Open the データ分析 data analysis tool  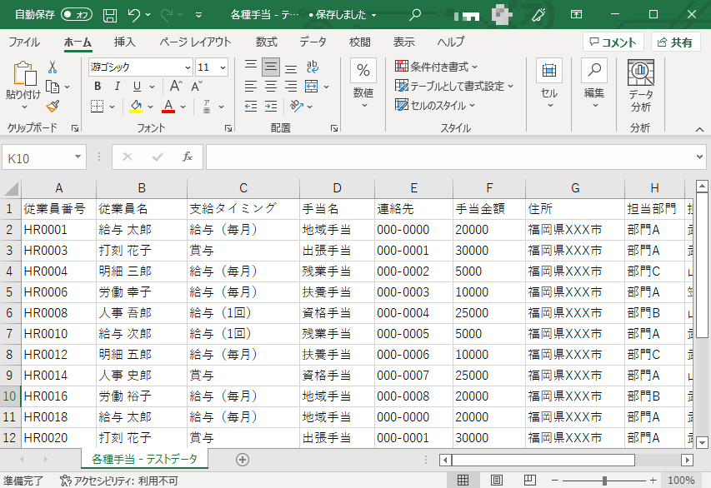point(640,86)
